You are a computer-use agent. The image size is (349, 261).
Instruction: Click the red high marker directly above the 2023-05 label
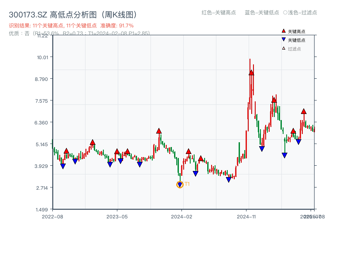[117, 151]
